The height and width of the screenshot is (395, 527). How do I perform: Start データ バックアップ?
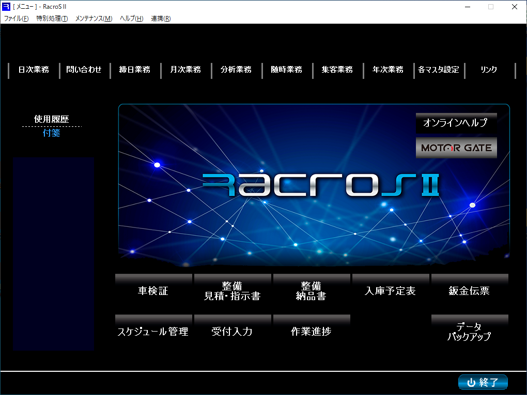tap(470, 331)
